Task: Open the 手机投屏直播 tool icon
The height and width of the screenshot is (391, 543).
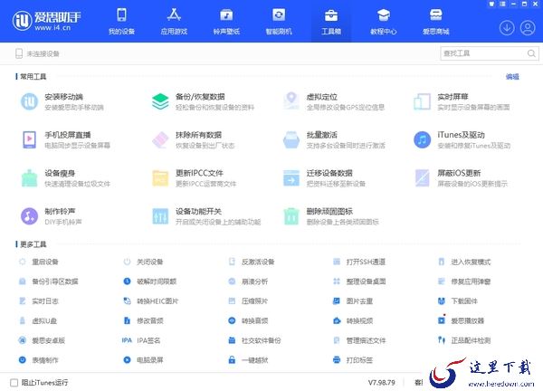Action: tap(29, 139)
